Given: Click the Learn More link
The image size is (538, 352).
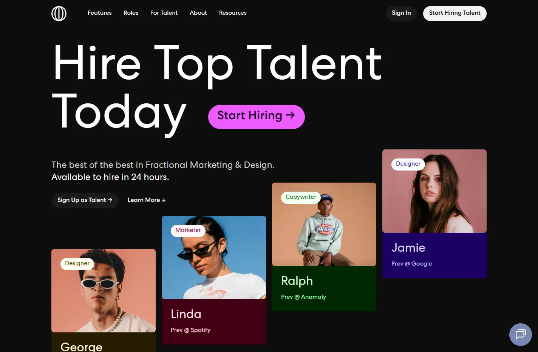Looking at the screenshot, I should point(147,200).
